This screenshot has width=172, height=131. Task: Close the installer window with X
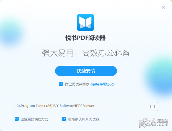point(163,7)
